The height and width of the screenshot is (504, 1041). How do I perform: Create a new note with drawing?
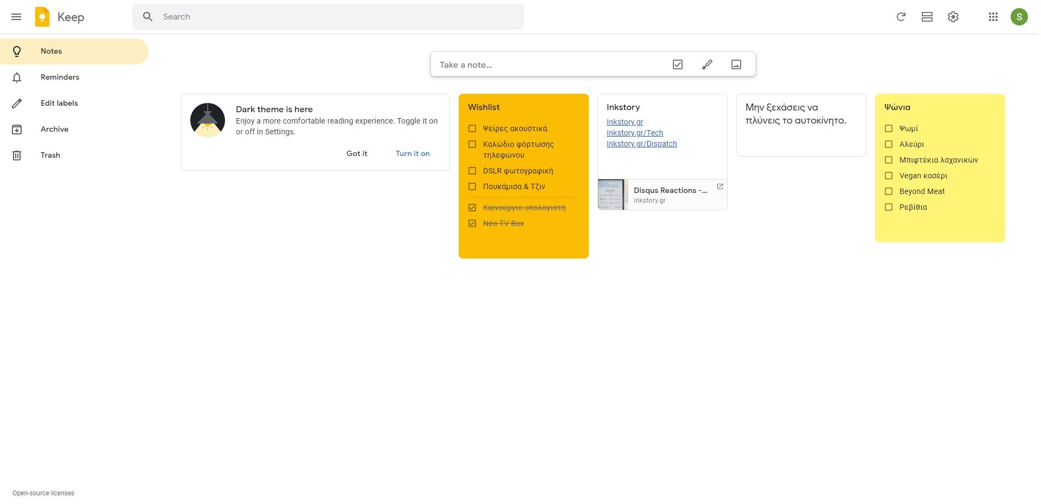pos(706,64)
